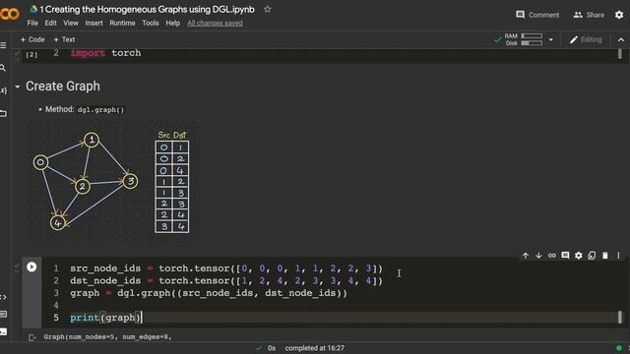Viewport: 630px width, 354px height.
Task: Click the first cell scrollbar handle
Action: click(x=619, y=53)
